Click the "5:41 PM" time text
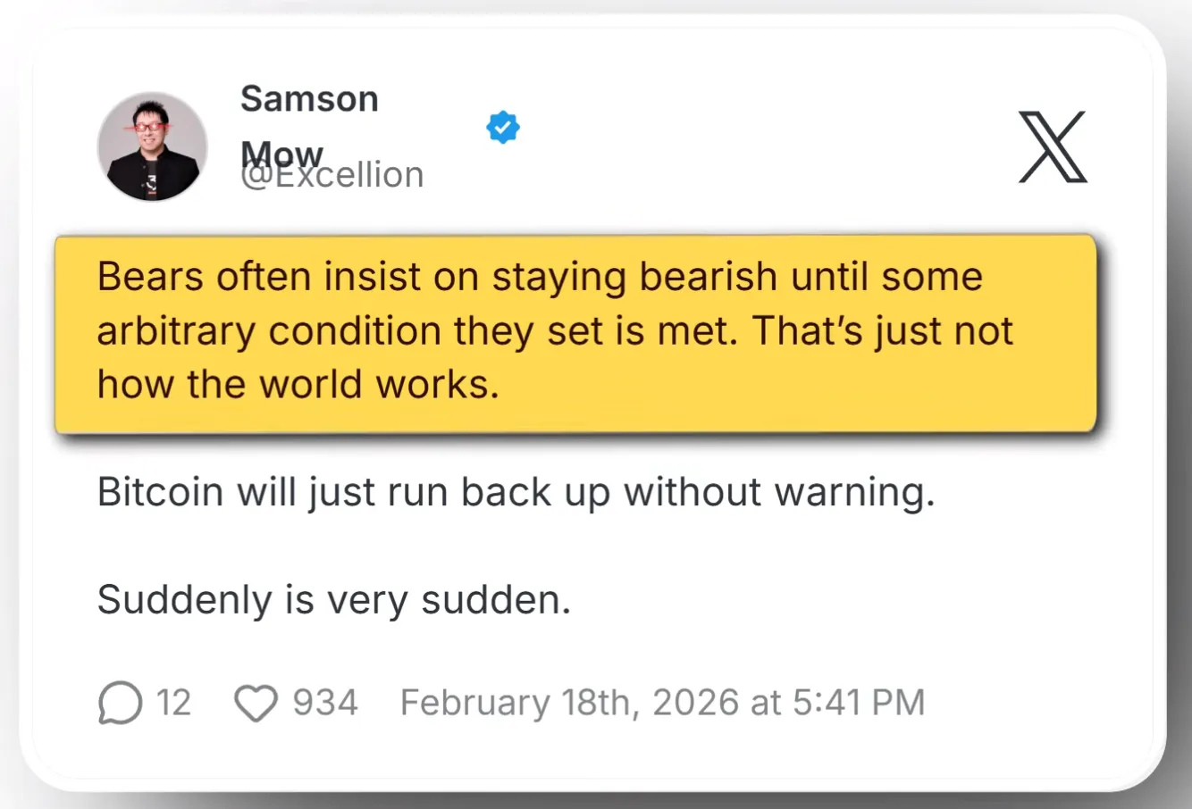Screen dimensions: 1192x809 click(x=858, y=703)
